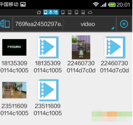Viewport: 133px width, 125px height.
Task: Open the second phone icon after 本地
Action: click(70, 12)
